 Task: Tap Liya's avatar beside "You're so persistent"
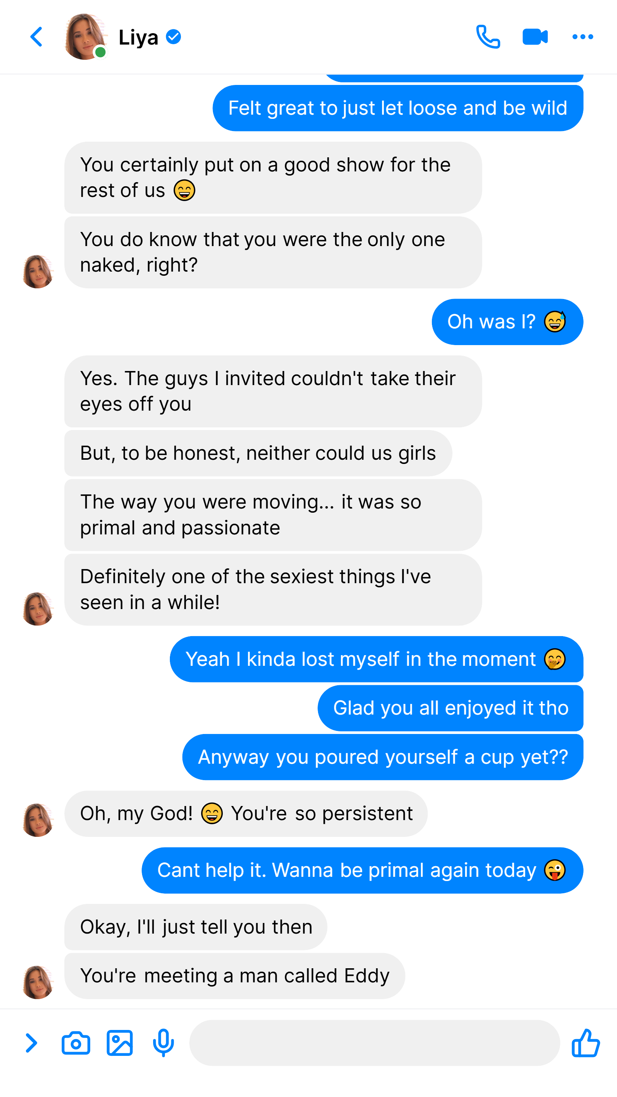(37, 820)
